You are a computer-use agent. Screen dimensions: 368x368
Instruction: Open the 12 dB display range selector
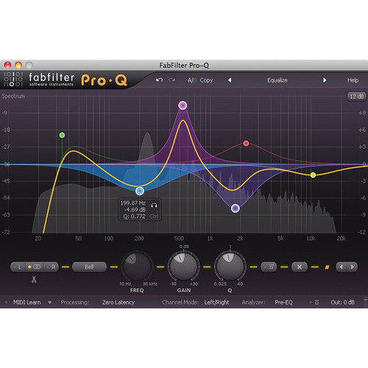coord(356,96)
